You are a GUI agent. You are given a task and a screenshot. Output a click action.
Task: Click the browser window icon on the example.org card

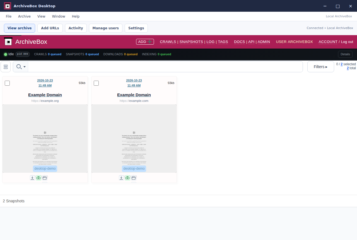[45, 178]
